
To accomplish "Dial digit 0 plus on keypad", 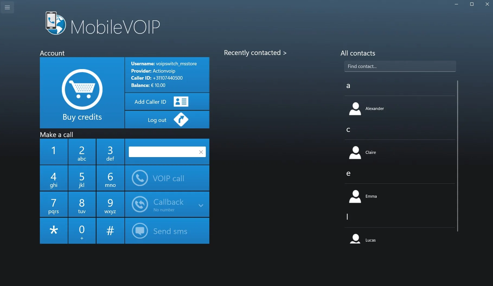I will [x=82, y=231].
